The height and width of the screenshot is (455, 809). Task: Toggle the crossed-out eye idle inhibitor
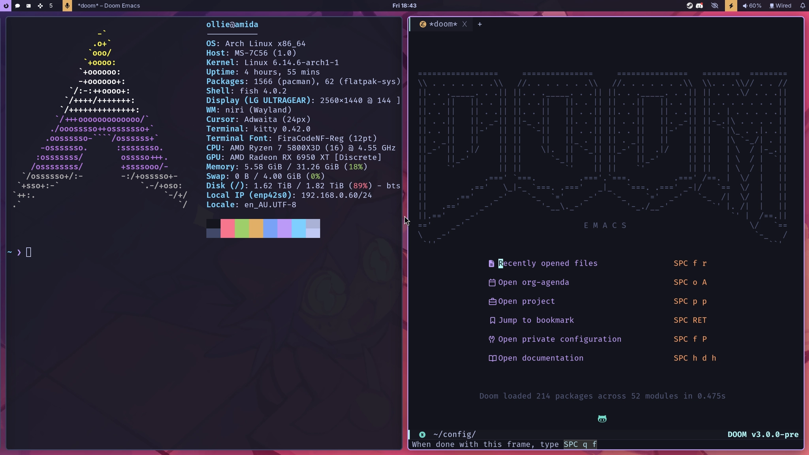pyautogui.click(x=715, y=6)
